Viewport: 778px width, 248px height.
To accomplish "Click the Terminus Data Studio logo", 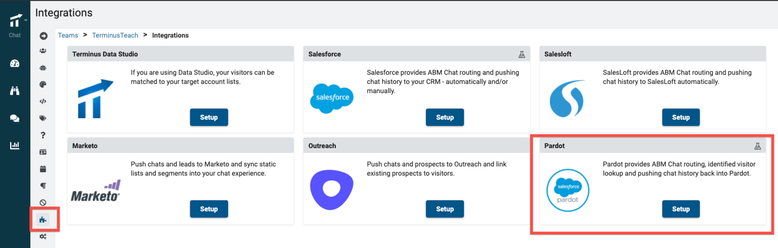I will pos(96,99).
